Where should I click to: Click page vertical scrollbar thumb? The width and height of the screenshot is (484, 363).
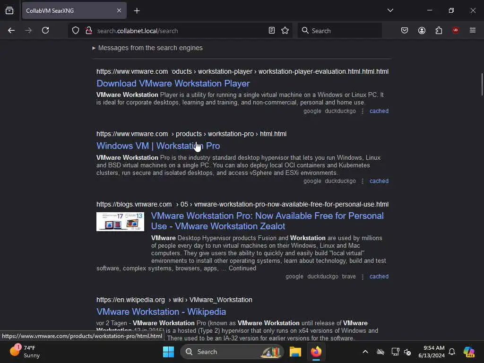482,85
